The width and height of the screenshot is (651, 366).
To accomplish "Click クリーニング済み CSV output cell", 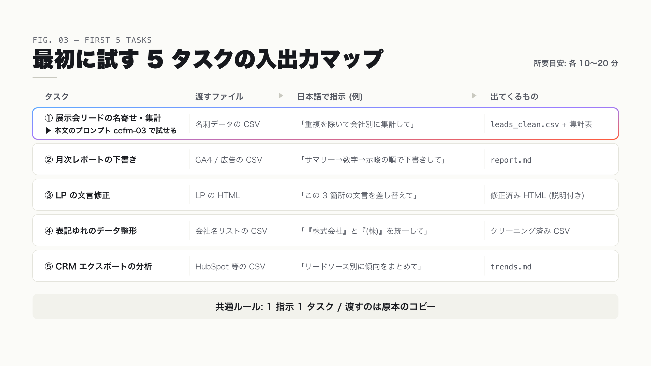I will [x=530, y=231].
